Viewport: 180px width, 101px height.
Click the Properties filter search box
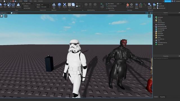[x=166, y=58]
